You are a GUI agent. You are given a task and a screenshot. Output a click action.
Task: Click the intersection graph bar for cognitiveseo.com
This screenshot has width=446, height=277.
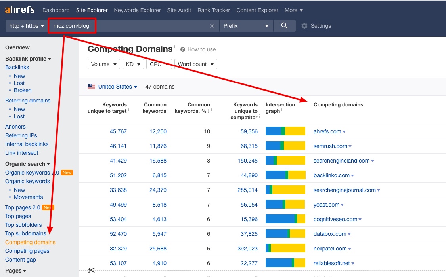[x=285, y=219]
